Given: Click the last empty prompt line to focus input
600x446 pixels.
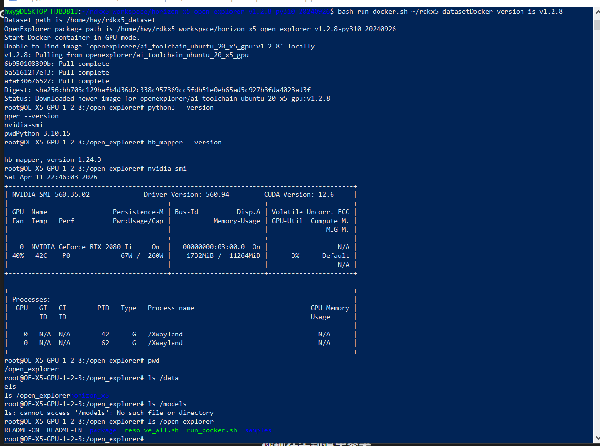Looking at the screenshot, I should [74, 439].
